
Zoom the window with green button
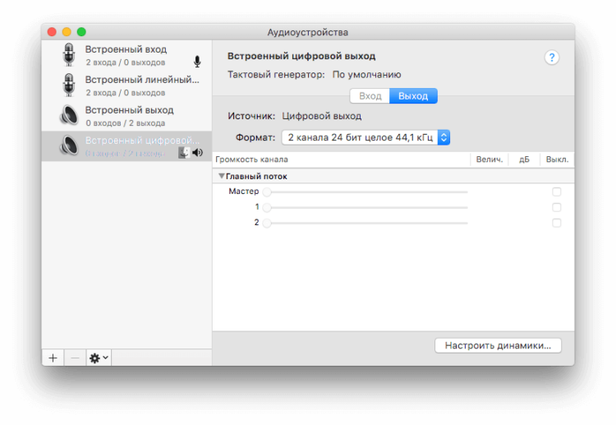point(81,32)
